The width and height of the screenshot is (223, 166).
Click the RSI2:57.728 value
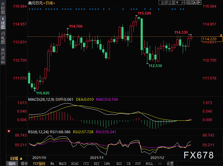tap(83, 132)
